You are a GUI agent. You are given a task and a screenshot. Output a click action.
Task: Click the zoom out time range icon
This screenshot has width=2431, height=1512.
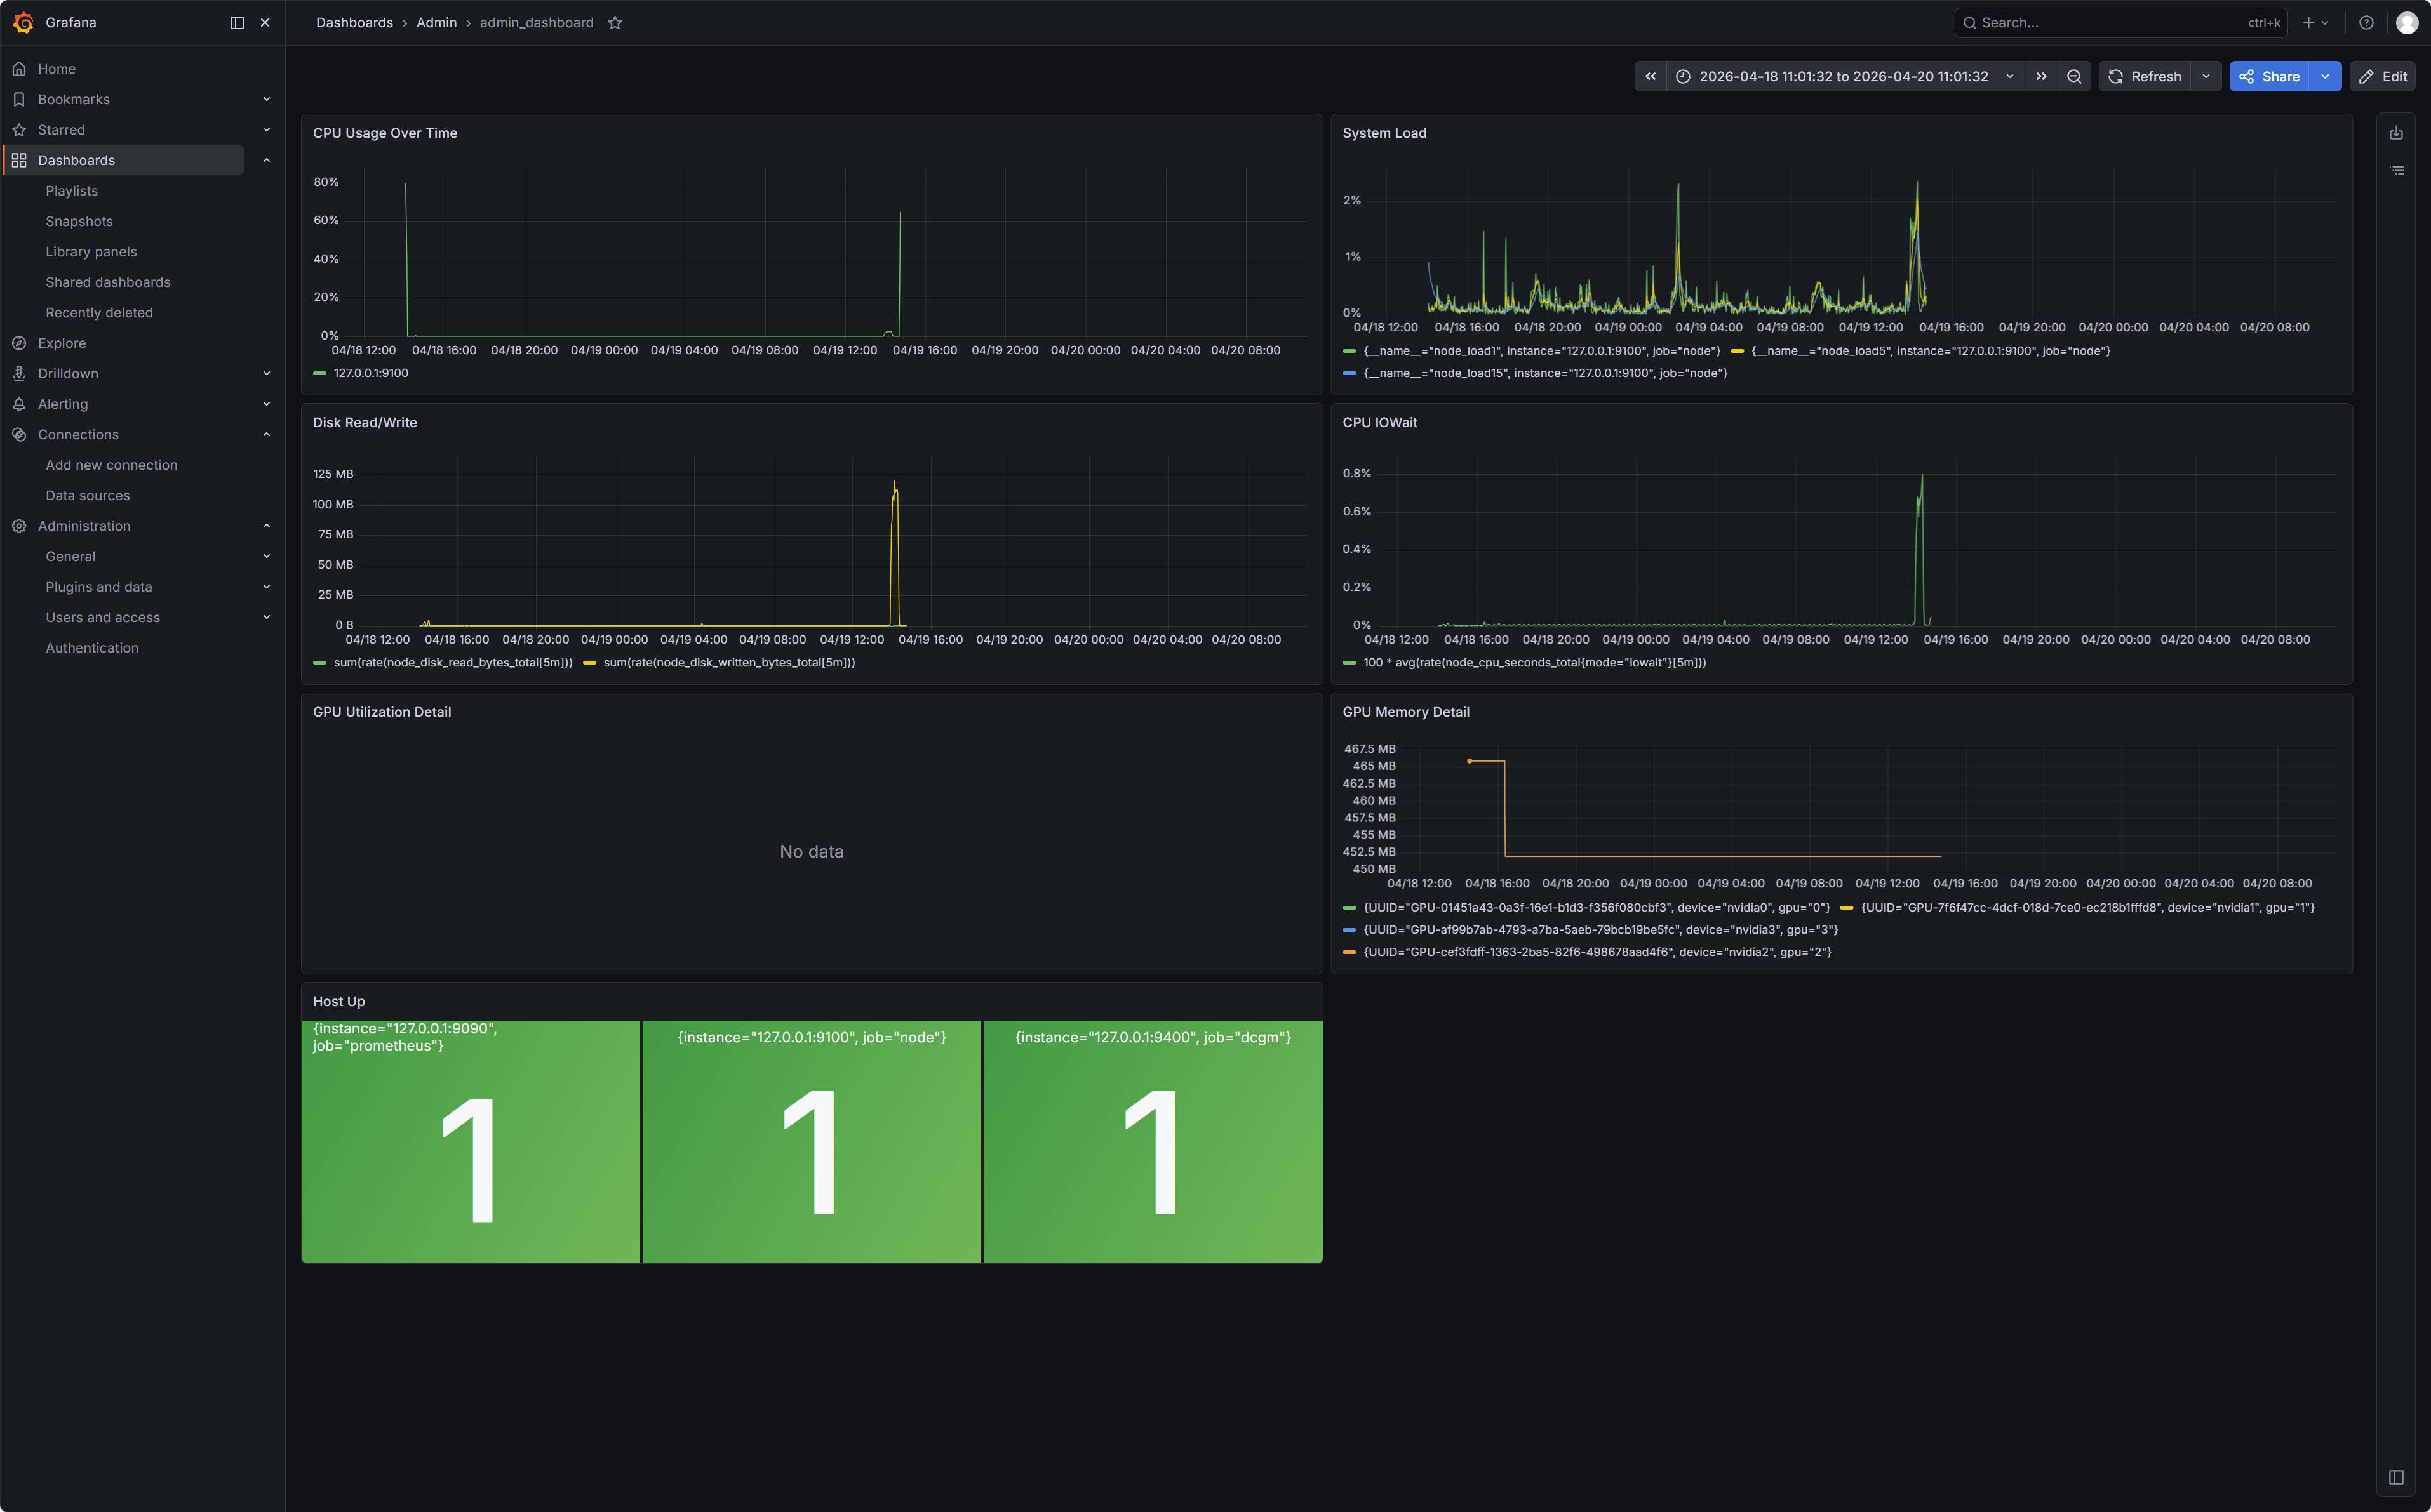(2074, 77)
